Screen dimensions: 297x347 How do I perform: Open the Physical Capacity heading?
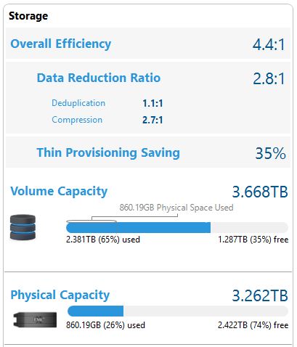tap(60, 295)
